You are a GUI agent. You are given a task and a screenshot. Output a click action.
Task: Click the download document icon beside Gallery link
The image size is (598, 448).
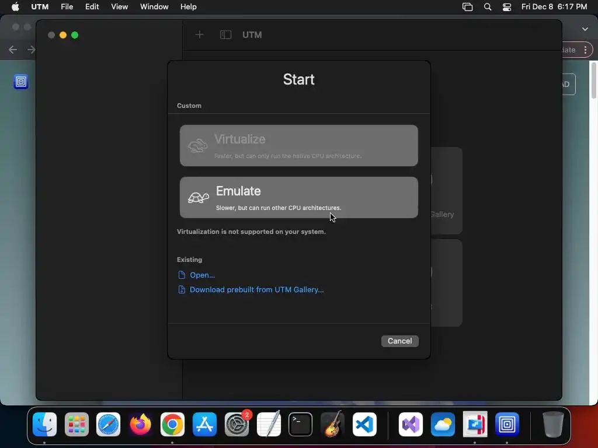tap(182, 289)
